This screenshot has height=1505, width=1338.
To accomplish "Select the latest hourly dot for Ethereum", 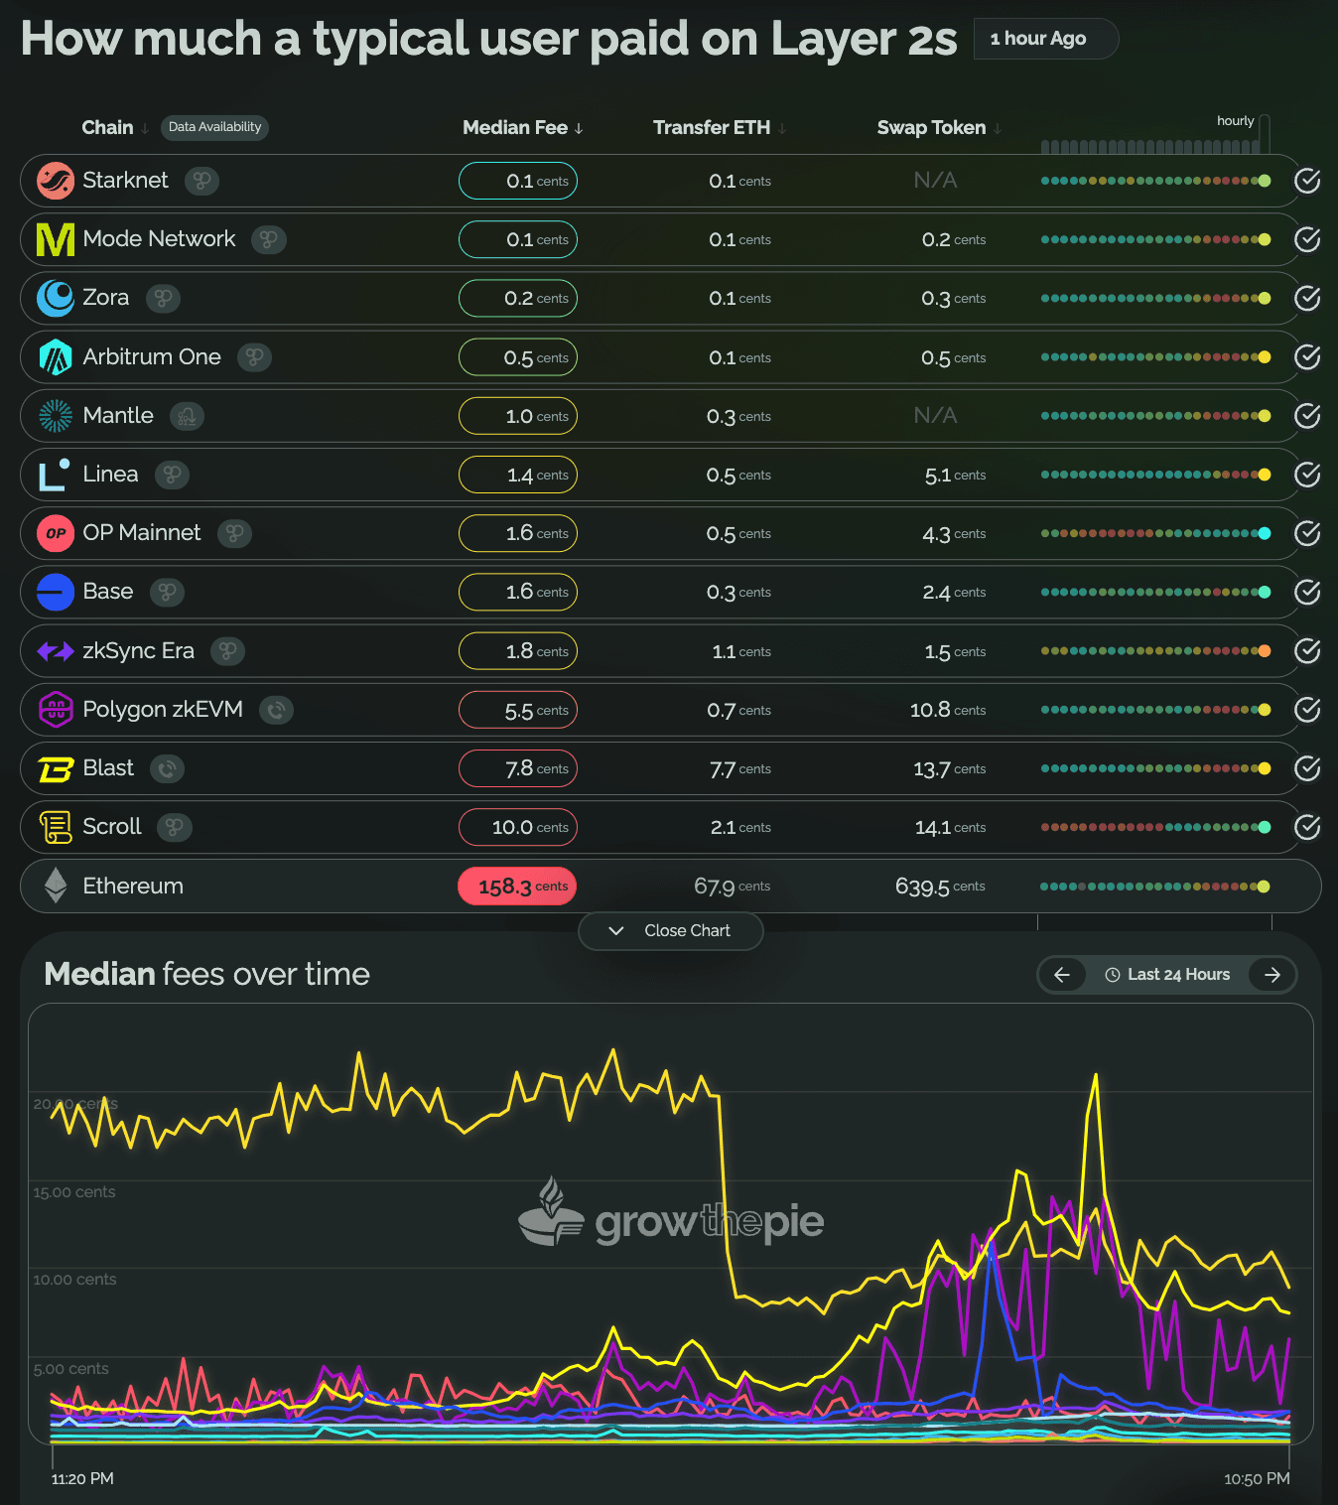I will [x=1264, y=887].
